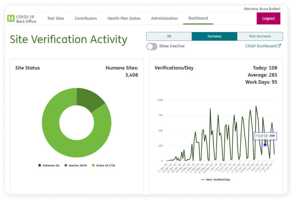The image size is (294, 201).
Task: Click the Verifications/Day panel heading
Action: tap(174, 68)
